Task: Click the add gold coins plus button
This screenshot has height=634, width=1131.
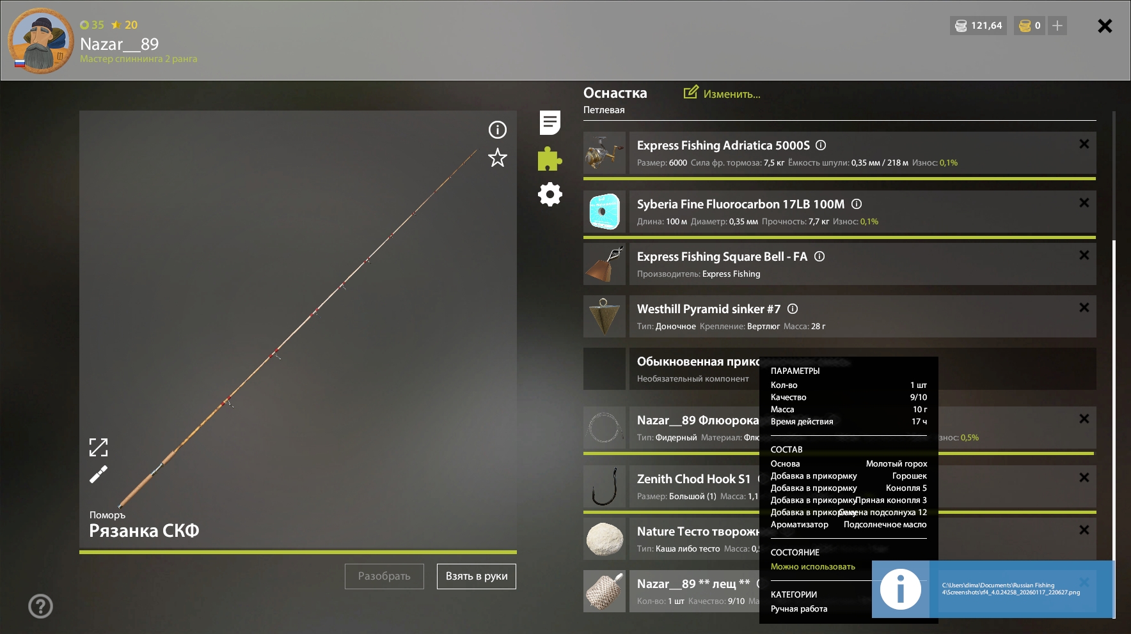Action: click(1057, 26)
